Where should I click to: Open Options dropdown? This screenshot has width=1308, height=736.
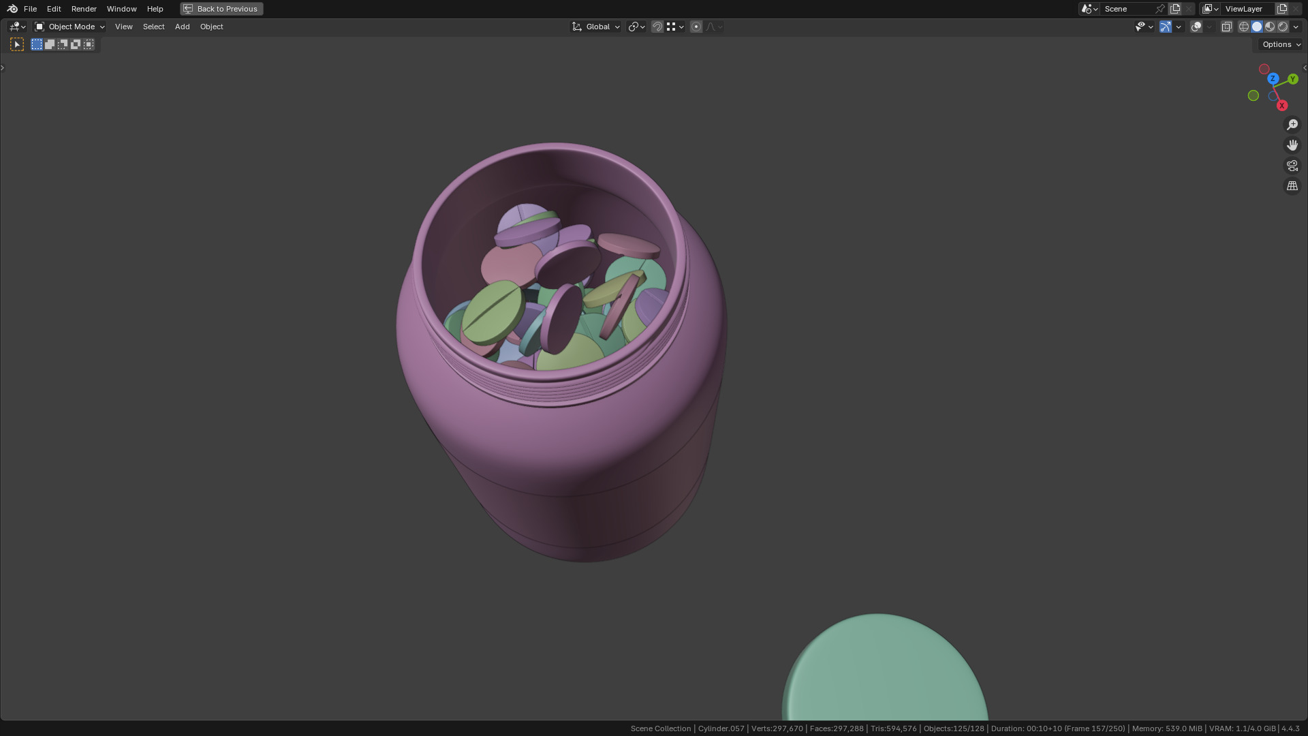pos(1281,44)
